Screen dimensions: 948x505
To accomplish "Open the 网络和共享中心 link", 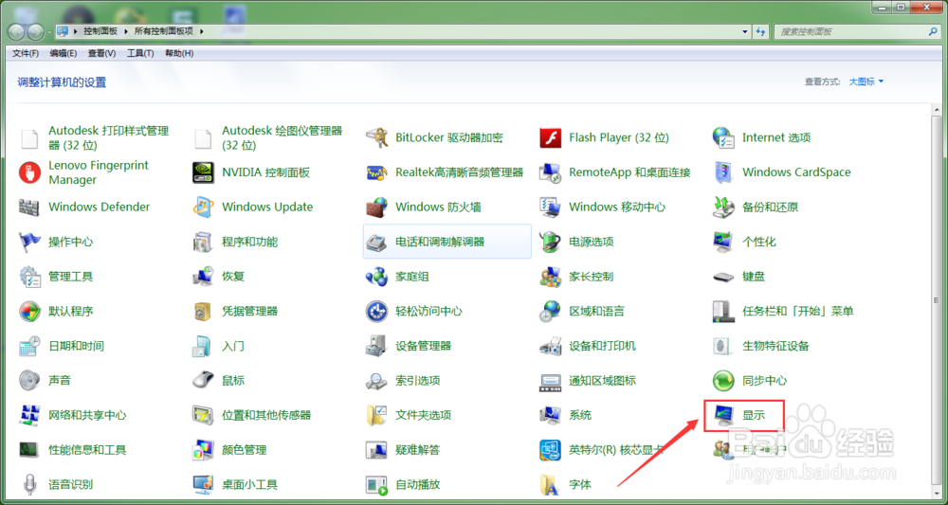I will click(87, 416).
